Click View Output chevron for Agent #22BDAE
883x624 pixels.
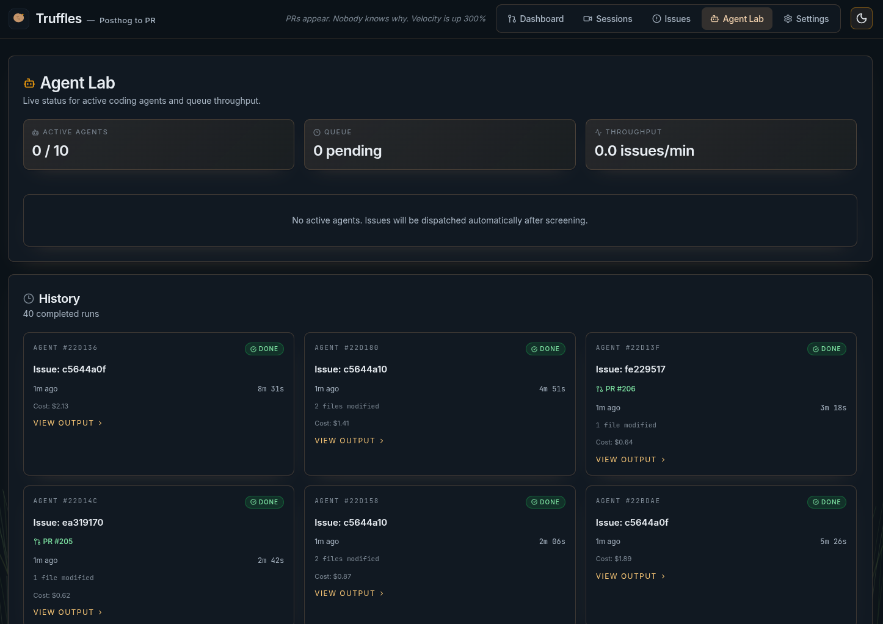[x=663, y=576]
